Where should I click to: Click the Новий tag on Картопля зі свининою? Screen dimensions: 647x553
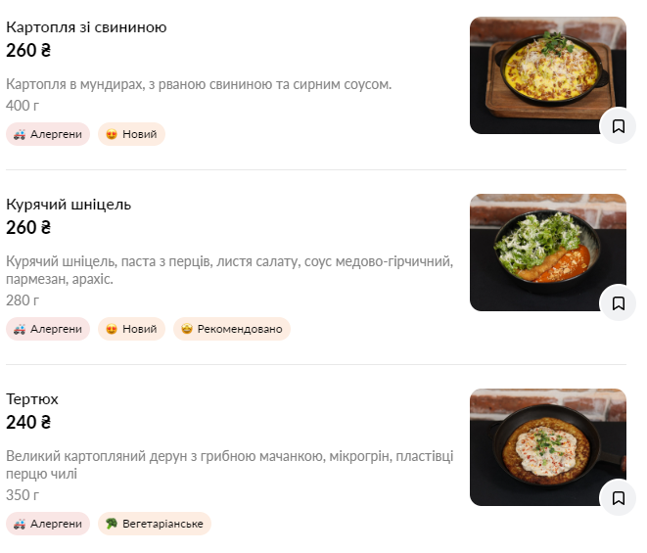131,134
